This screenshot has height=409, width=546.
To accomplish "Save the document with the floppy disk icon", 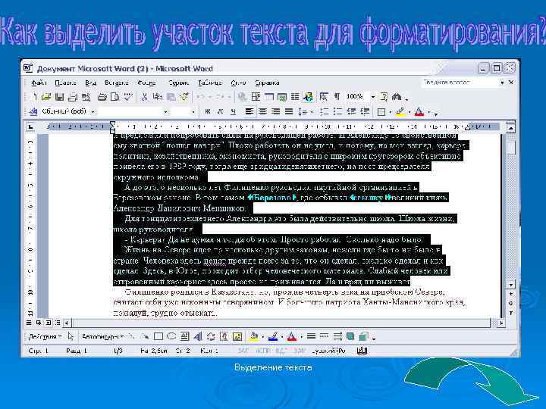I will pos(60,97).
